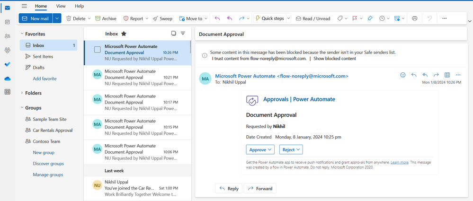473x201 pixels.
Task: Open the Approve dropdown button
Action: click(x=260, y=149)
